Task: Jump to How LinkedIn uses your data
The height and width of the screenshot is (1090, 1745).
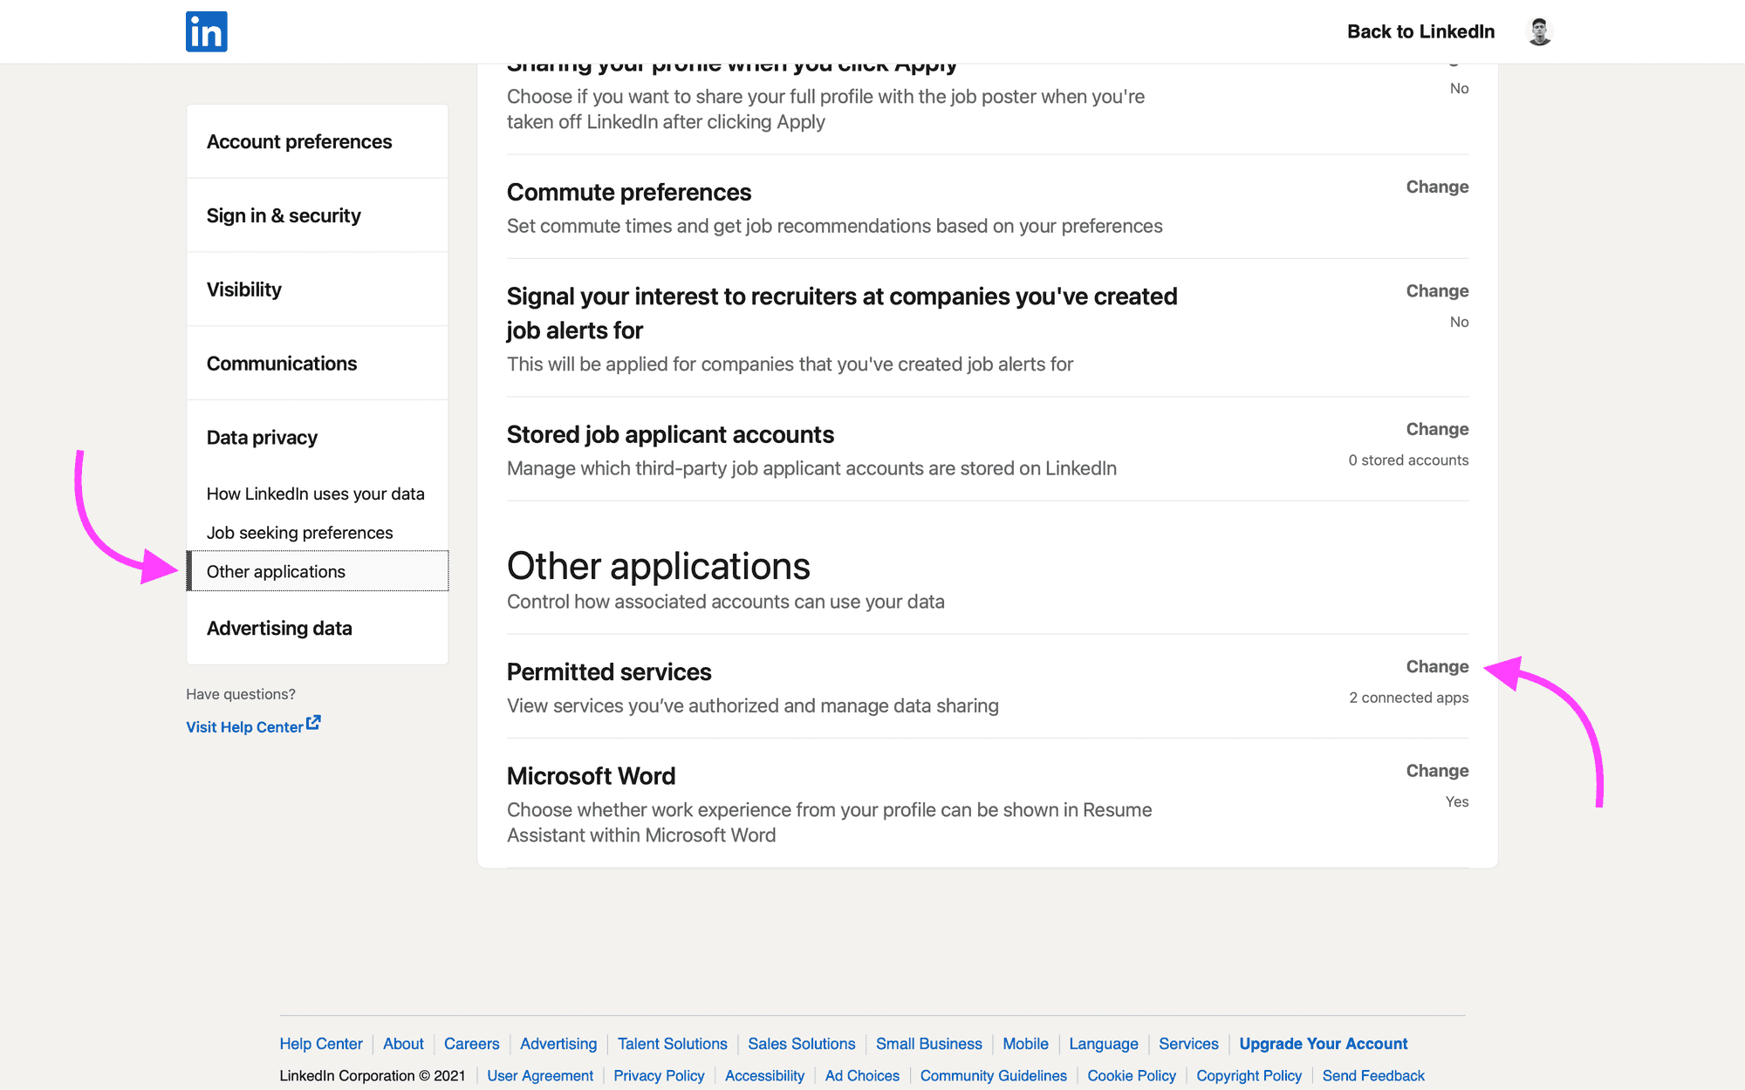Action: click(x=316, y=494)
